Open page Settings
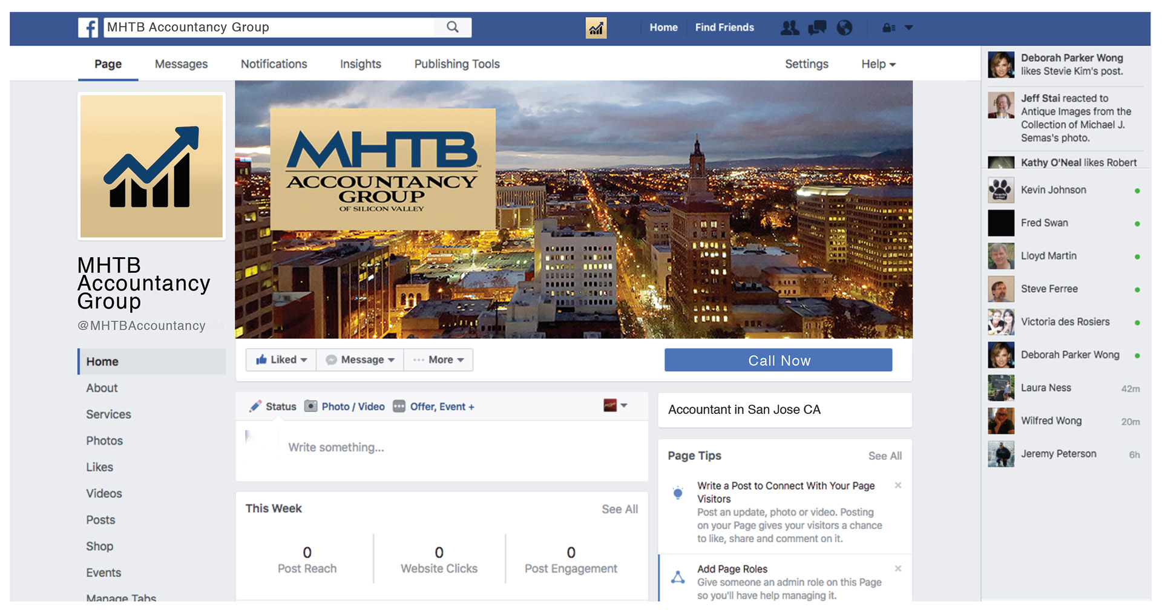 (807, 64)
